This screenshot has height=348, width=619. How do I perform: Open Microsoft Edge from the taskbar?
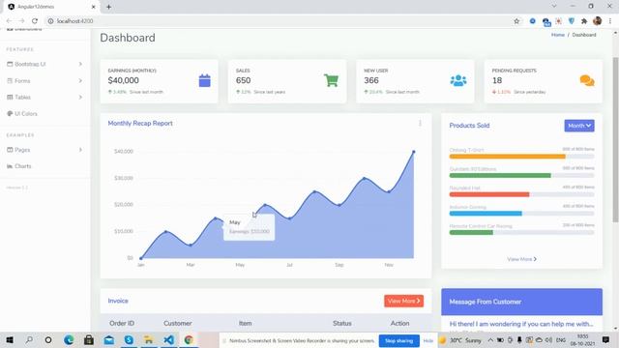69,339
